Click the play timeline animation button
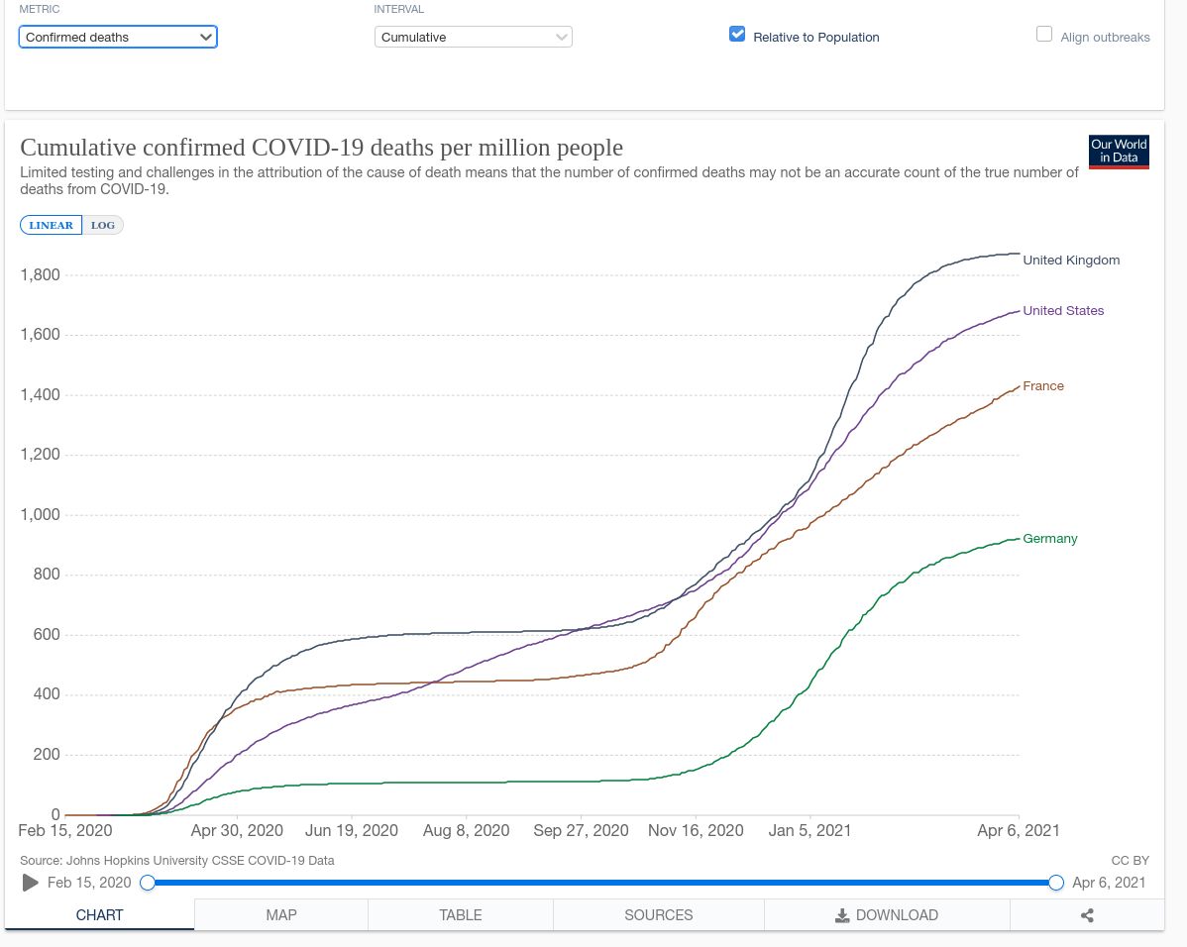1187x947 pixels. [31, 883]
